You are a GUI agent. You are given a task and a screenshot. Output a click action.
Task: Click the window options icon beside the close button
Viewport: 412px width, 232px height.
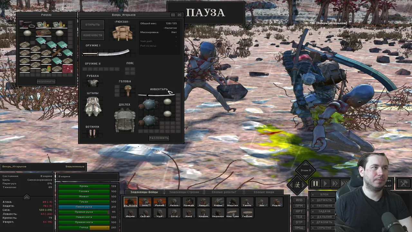pyautogui.click(x=173, y=15)
